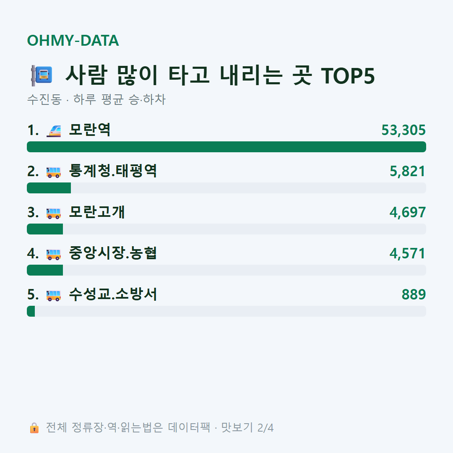Click the 889 ridership value
This screenshot has height=453, width=453.
pyautogui.click(x=414, y=294)
